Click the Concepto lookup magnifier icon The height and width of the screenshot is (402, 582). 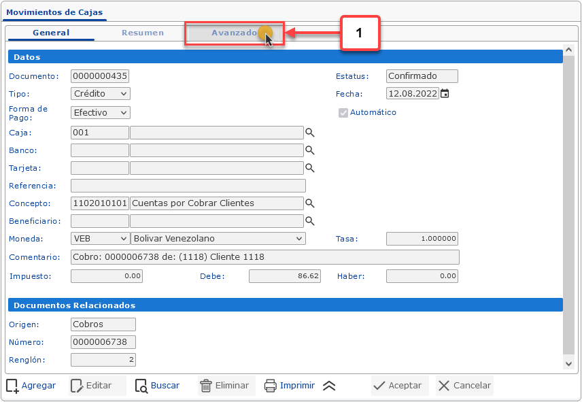[x=309, y=203]
